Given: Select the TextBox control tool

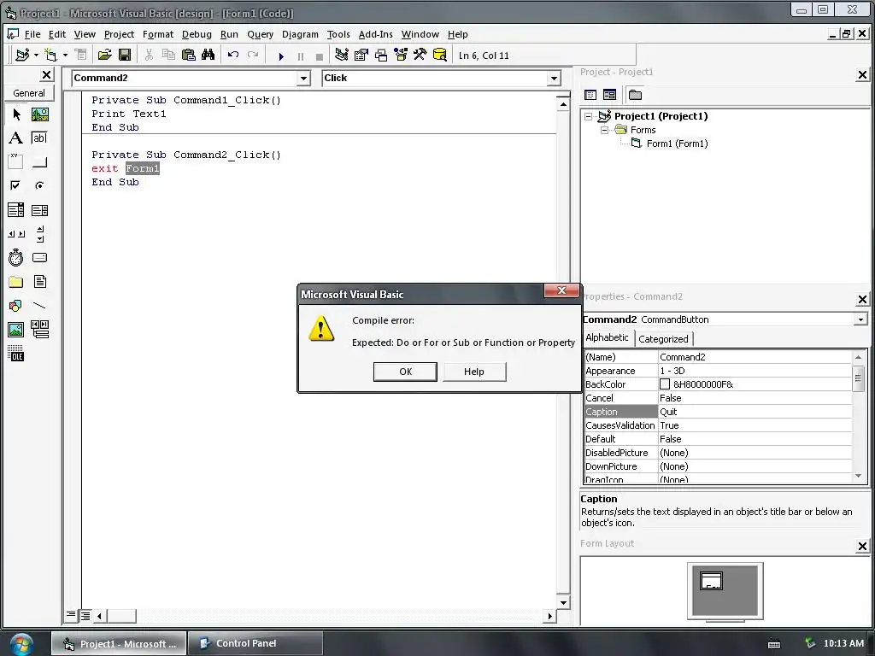Looking at the screenshot, I should [39, 138].
